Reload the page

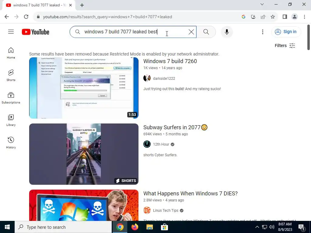coord(26,17)
